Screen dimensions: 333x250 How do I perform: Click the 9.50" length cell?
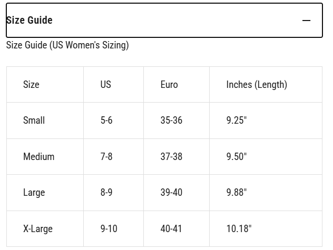coord(237,157)
